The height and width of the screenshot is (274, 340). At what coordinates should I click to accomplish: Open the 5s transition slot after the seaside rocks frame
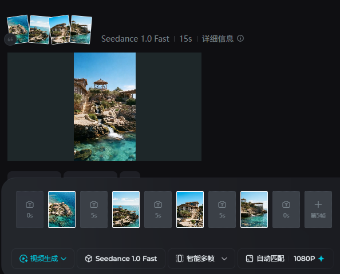[158, 209]
